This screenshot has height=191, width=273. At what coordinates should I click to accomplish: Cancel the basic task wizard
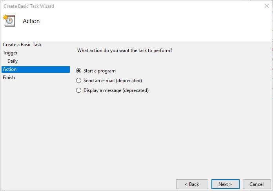tap(257, 184)
